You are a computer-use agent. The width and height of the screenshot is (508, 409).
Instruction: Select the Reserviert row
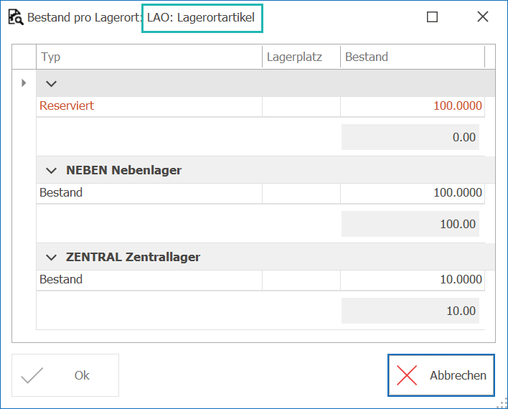[x=260, y=106]
